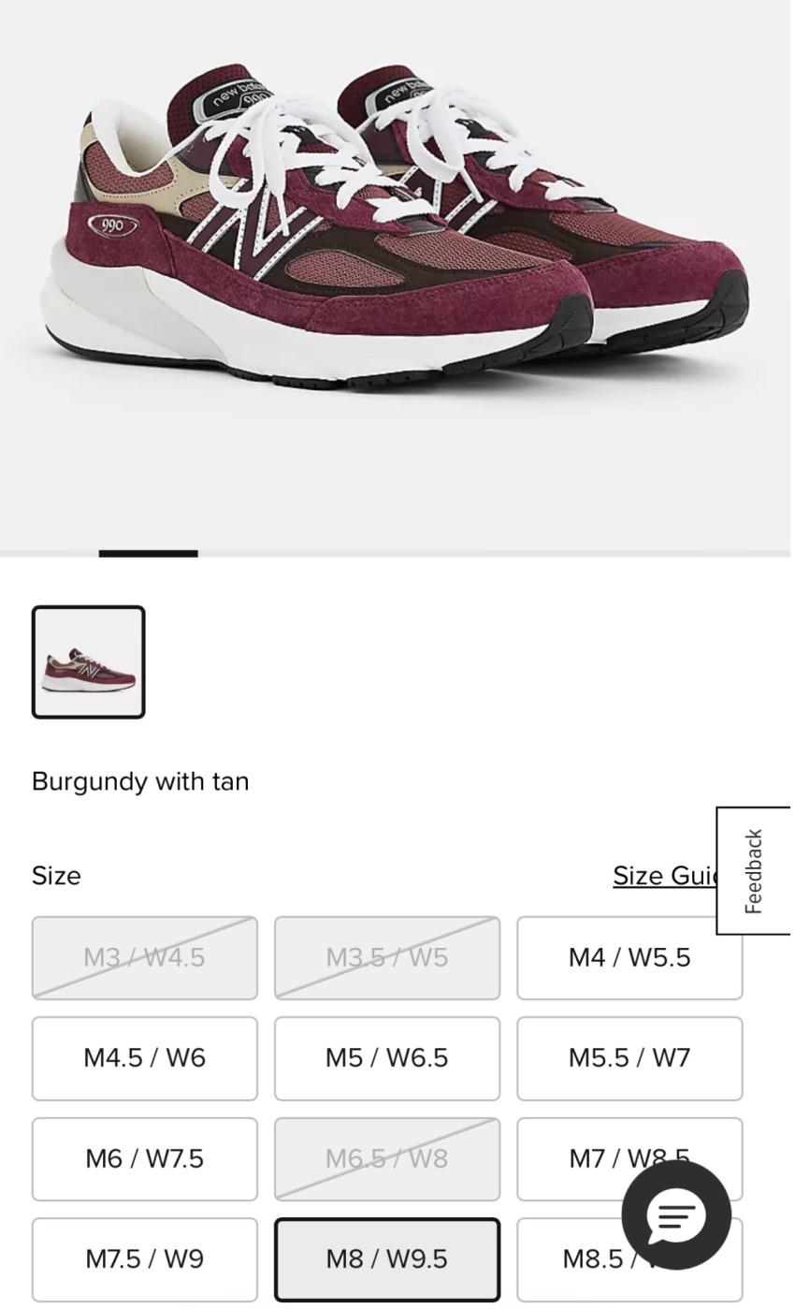Click the image carousel position indicator bar
The image size is (795, 1309).
coord(148,554)
